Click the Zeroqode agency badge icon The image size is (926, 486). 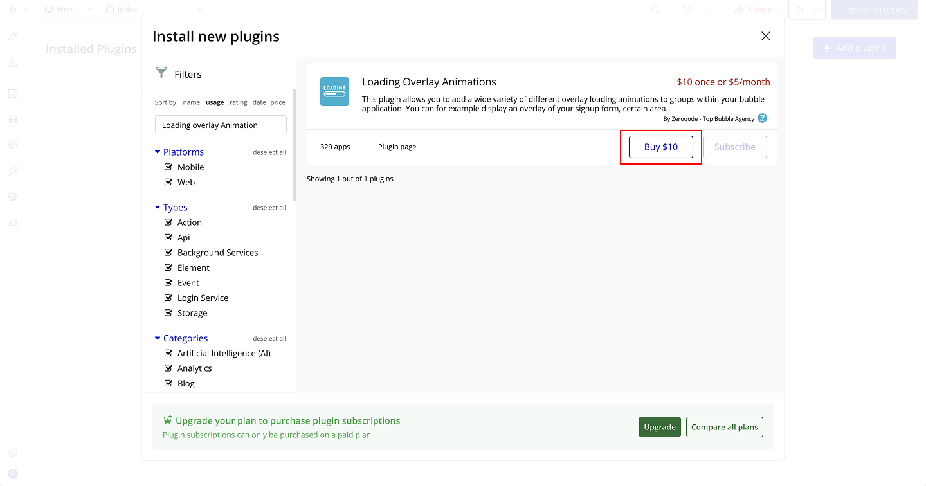[x=762, y=118]
